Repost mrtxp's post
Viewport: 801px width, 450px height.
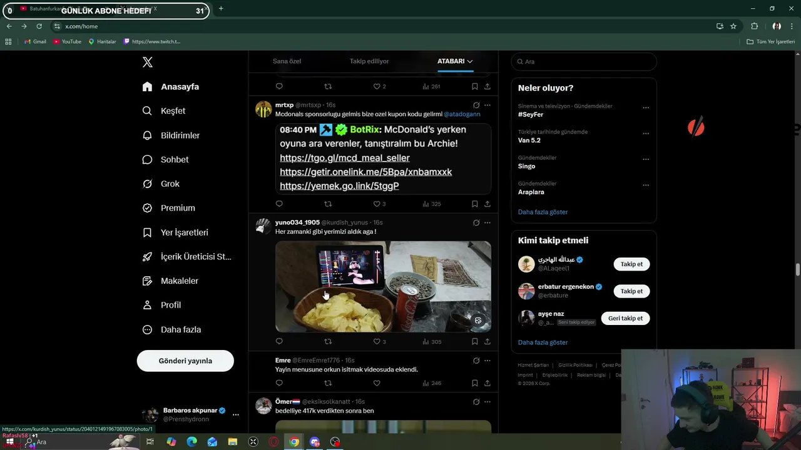pos(328,204)
